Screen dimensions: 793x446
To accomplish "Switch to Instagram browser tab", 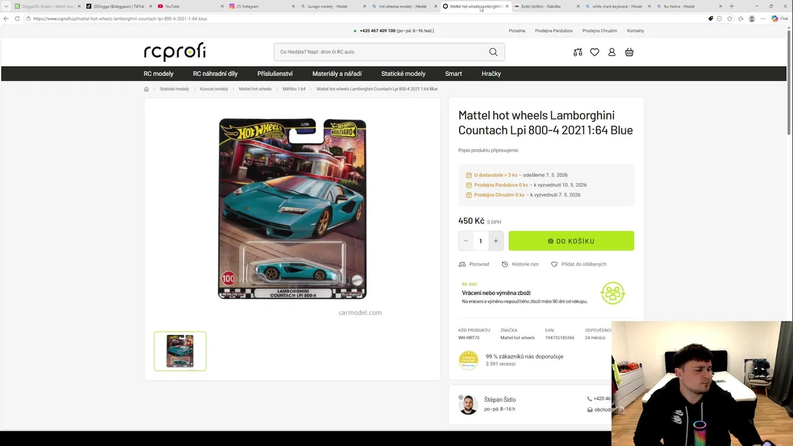I will coord(260,6).
